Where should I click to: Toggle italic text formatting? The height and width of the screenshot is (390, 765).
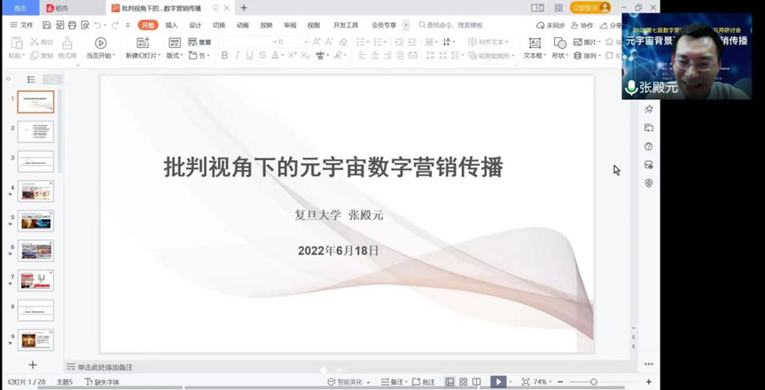(237, 56)
